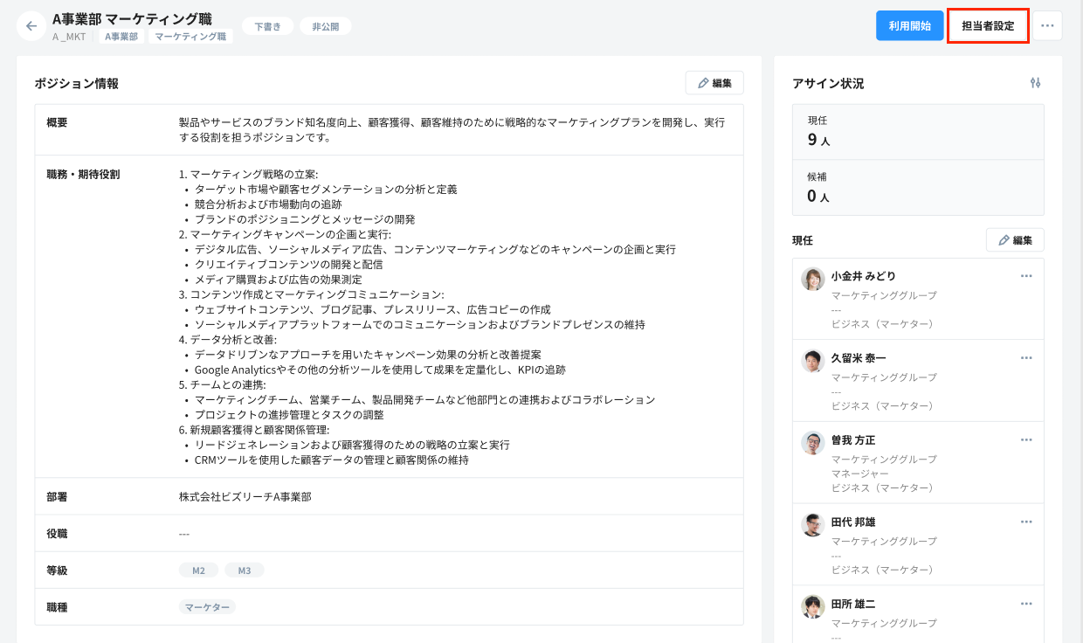Image resolution: width=1083 pixels, height=643 pixels.
Task: Open the overflow menu for 田代 邦雄
Action: [1028, 522]
